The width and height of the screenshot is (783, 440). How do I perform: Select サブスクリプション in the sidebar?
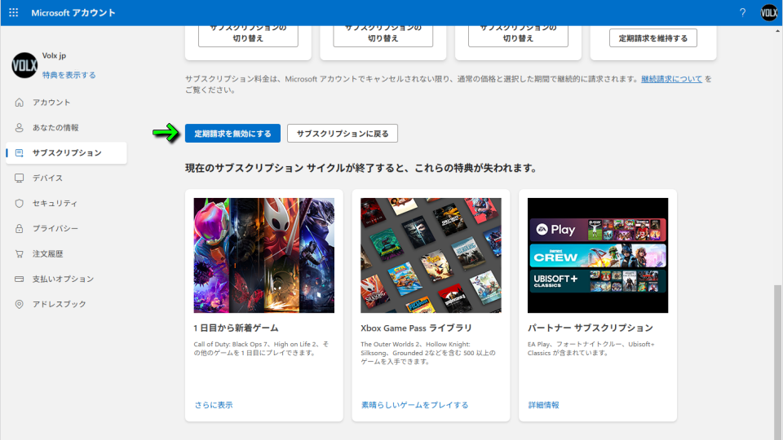tap(67, 153)
